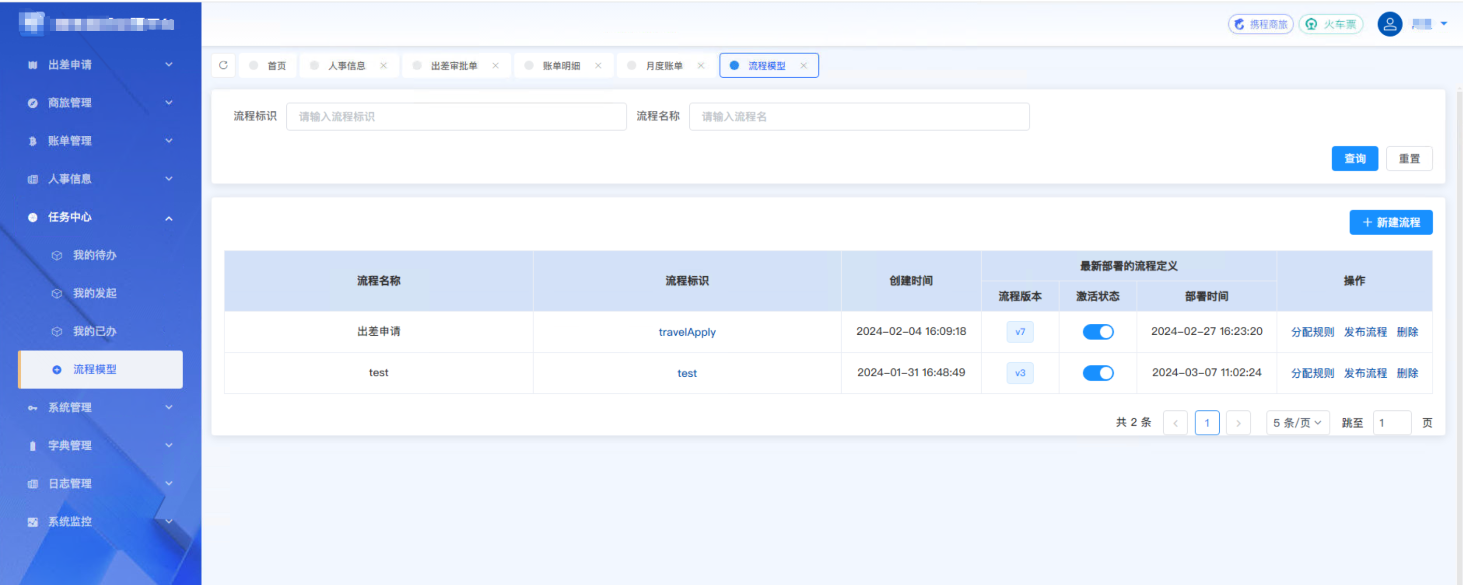Click the 重置 button

click(1409, 159)
